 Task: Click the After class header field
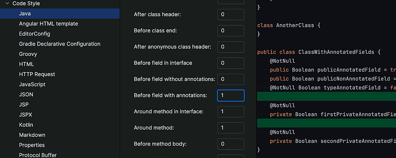[230, 15]
